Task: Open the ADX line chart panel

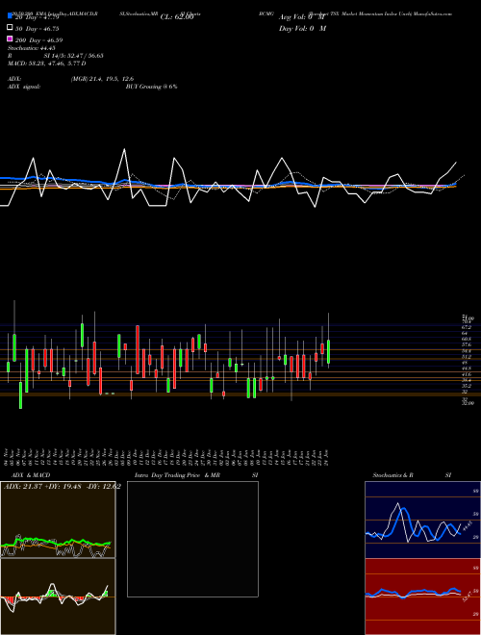Action: pos(58,520)
